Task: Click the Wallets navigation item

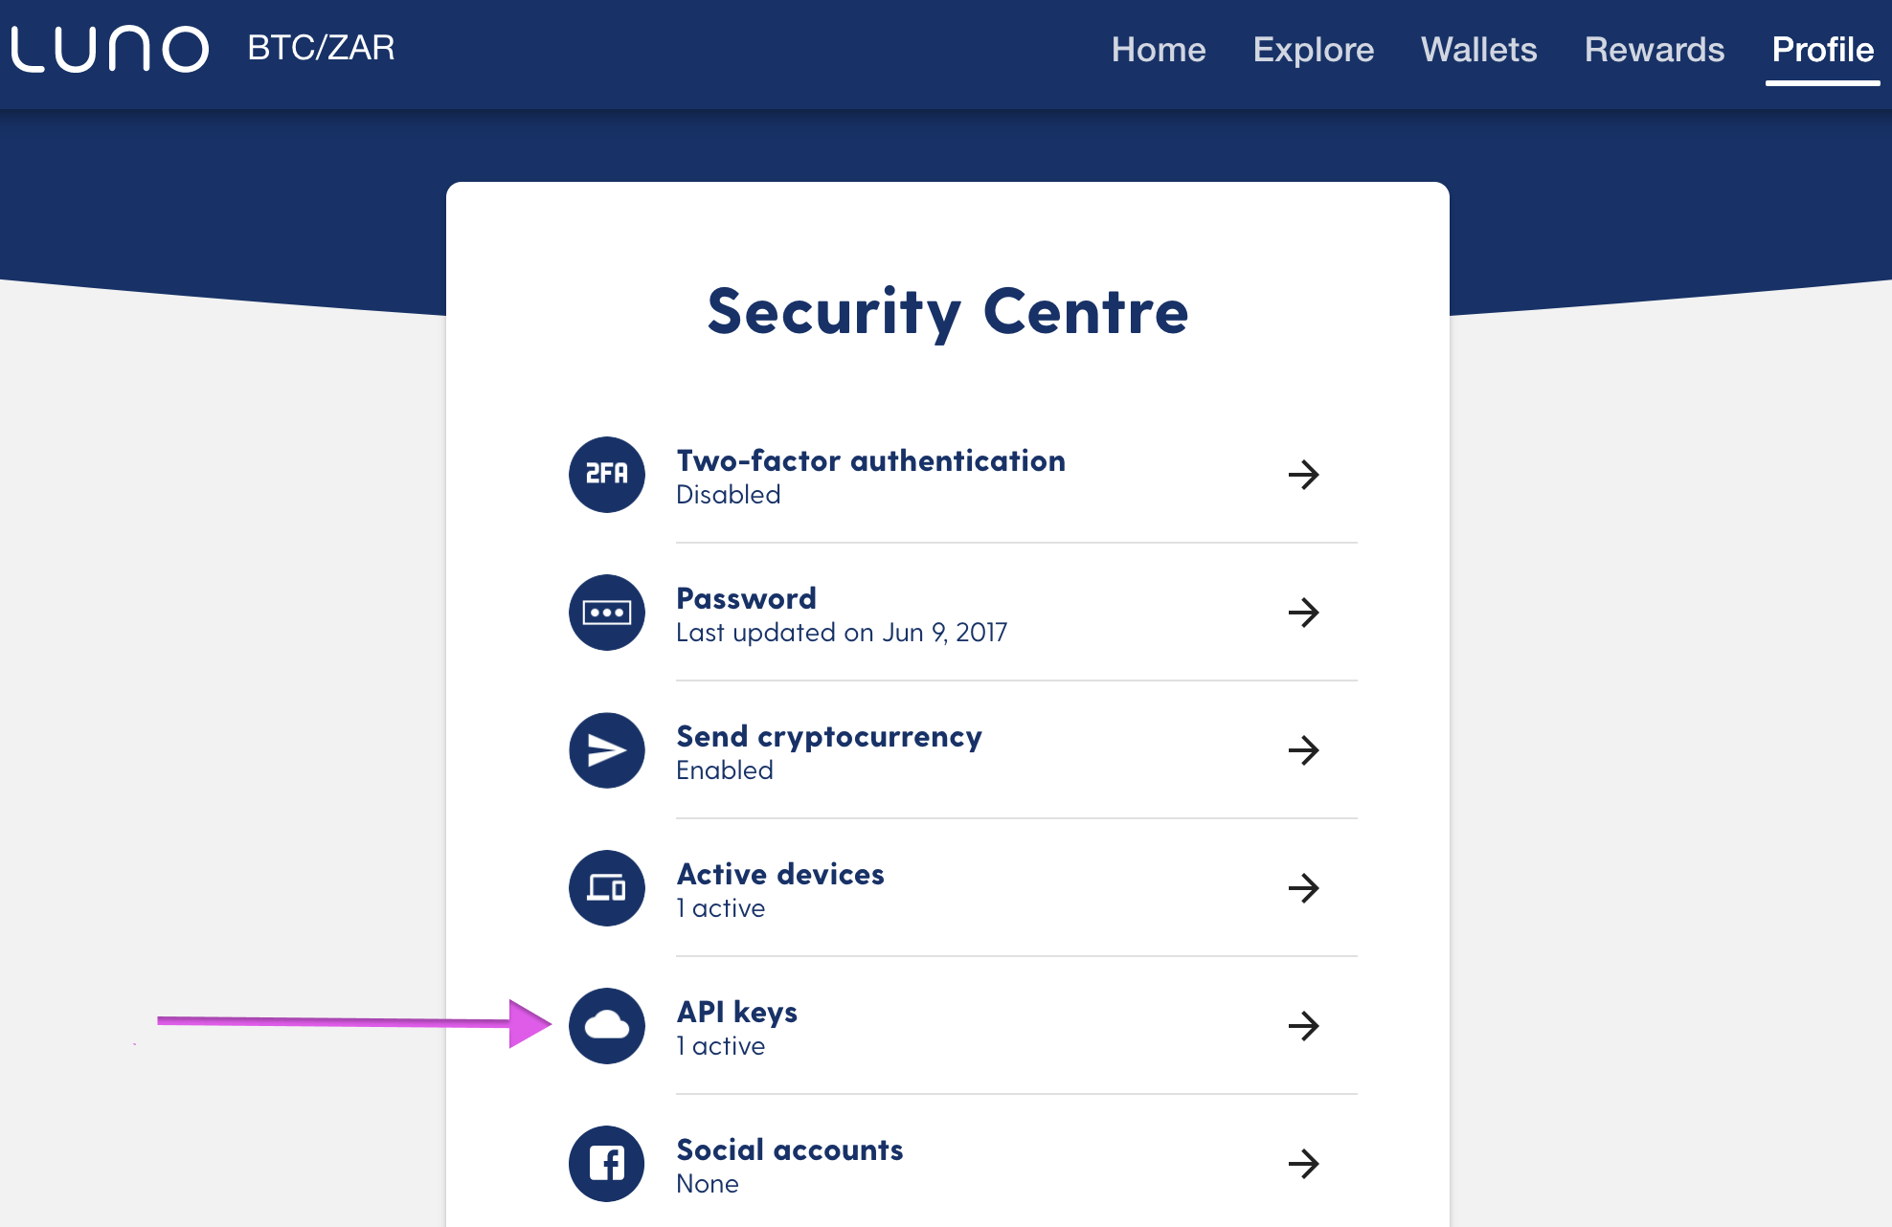Action: (1479, 48)
